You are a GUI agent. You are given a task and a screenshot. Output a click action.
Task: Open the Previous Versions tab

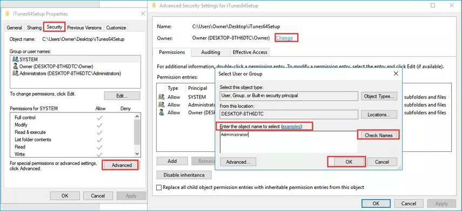tap(84, 27)
